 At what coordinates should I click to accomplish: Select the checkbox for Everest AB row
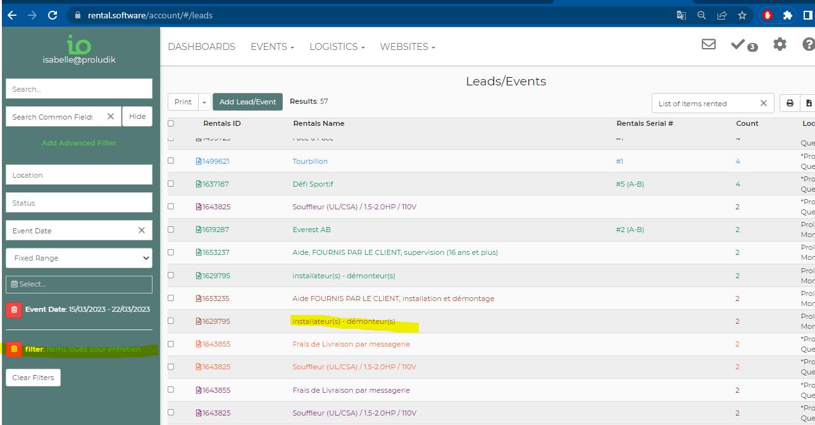tap(171, 230)
